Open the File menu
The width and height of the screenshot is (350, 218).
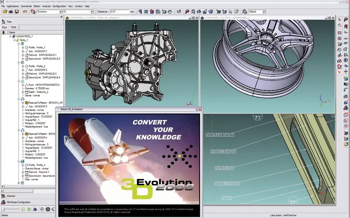[3, 6]
